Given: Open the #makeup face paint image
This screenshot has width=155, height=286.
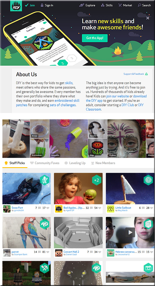Looking at the screenshot, I should pos(127,139).
